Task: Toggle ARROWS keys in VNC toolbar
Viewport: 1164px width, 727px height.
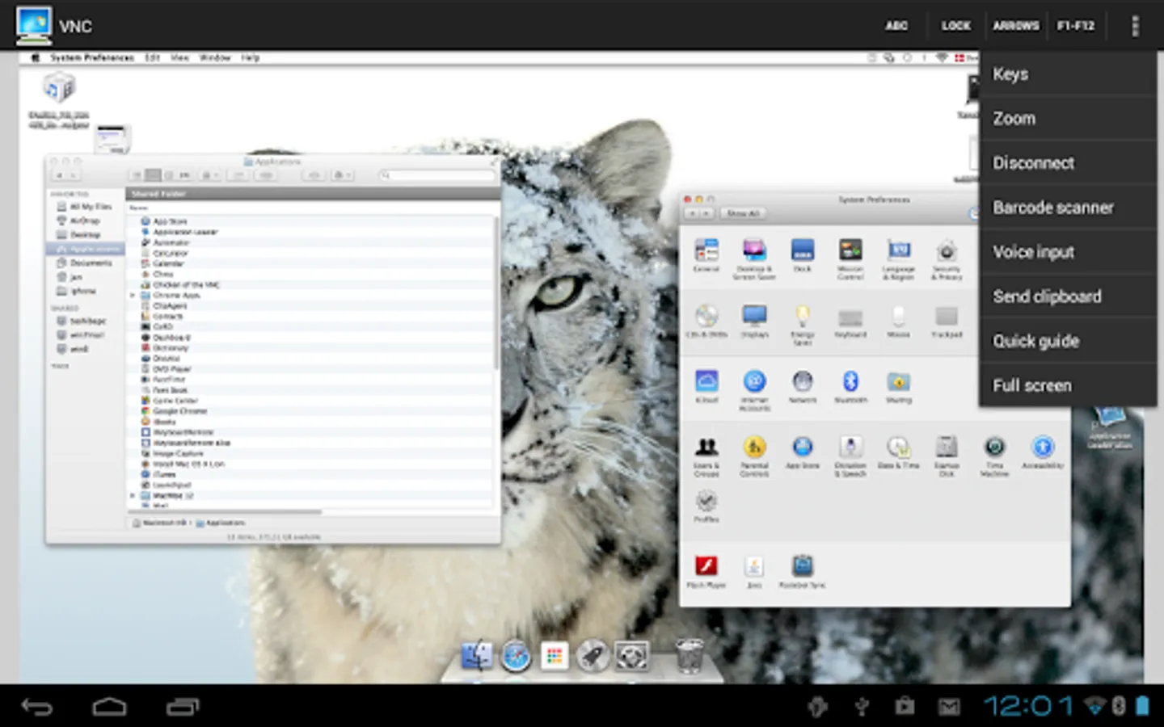Action: tap(1016, 26)
